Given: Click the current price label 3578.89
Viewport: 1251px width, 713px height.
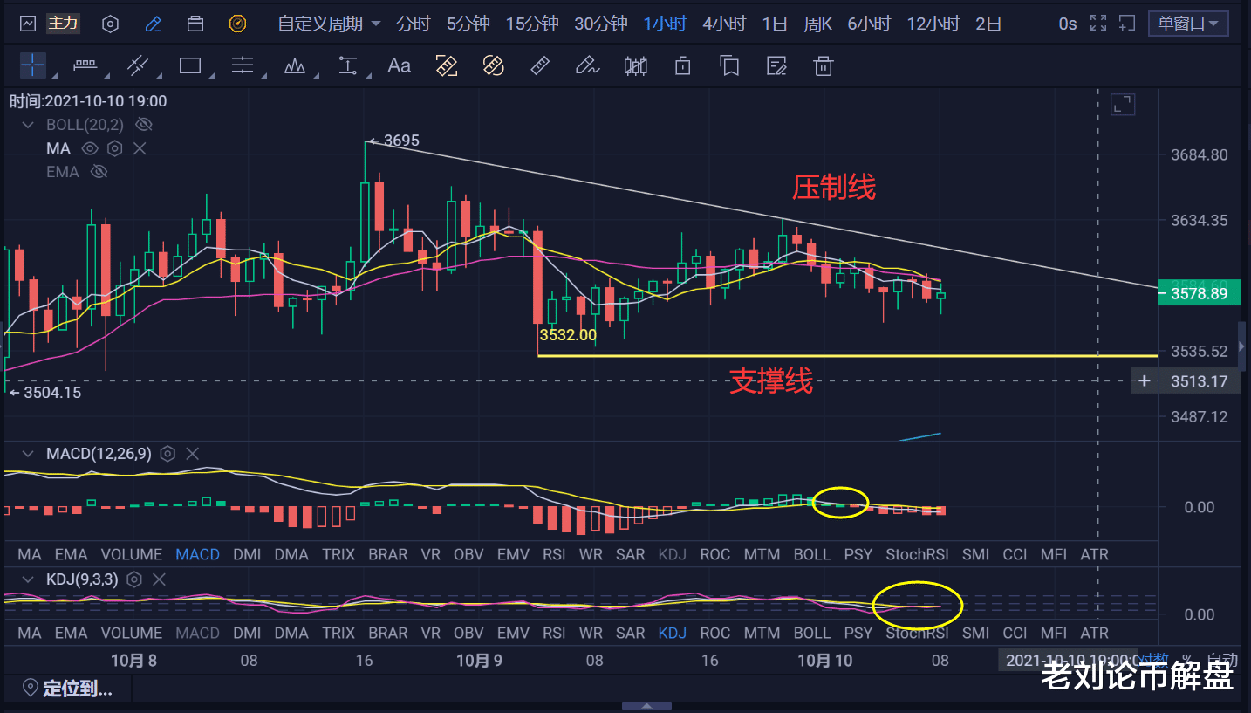Looking at the screenshot, I should pyautogui.click(x=1199, y=294).
